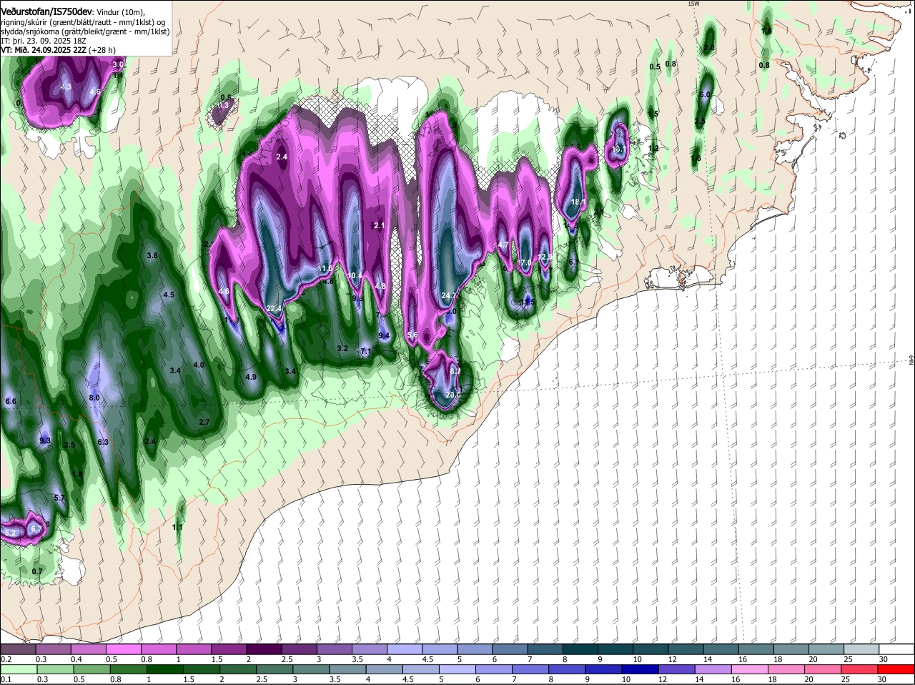The width and height of the screenshot is (915, 685).
Task: Click the 7.0 value label
Action: 525,263
